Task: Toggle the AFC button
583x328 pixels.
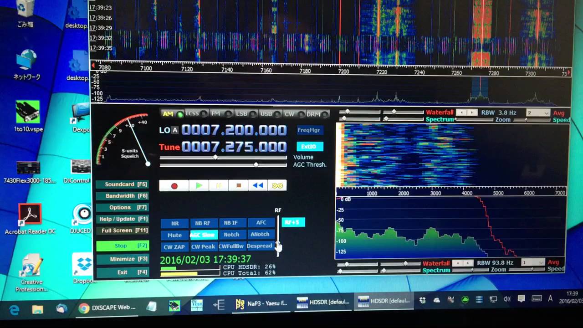Action: coord(261,222)
